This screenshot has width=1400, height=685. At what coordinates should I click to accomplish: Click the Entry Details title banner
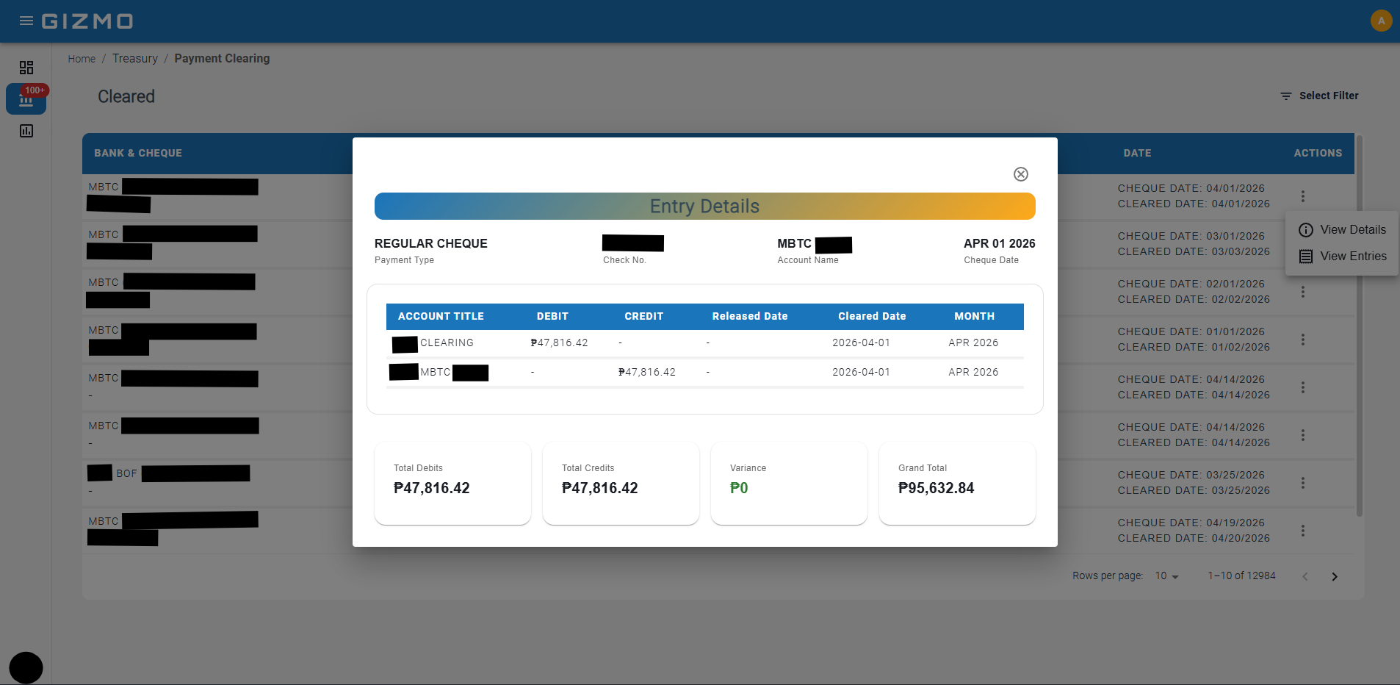click(705, 207)
